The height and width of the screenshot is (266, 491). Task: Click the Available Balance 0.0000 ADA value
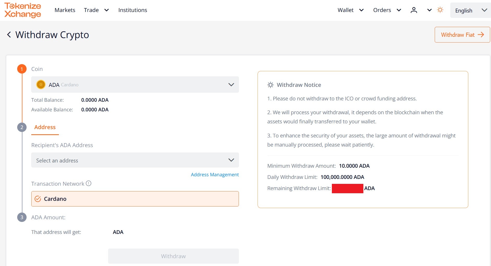pyautogui.click(x=95, y=110)
